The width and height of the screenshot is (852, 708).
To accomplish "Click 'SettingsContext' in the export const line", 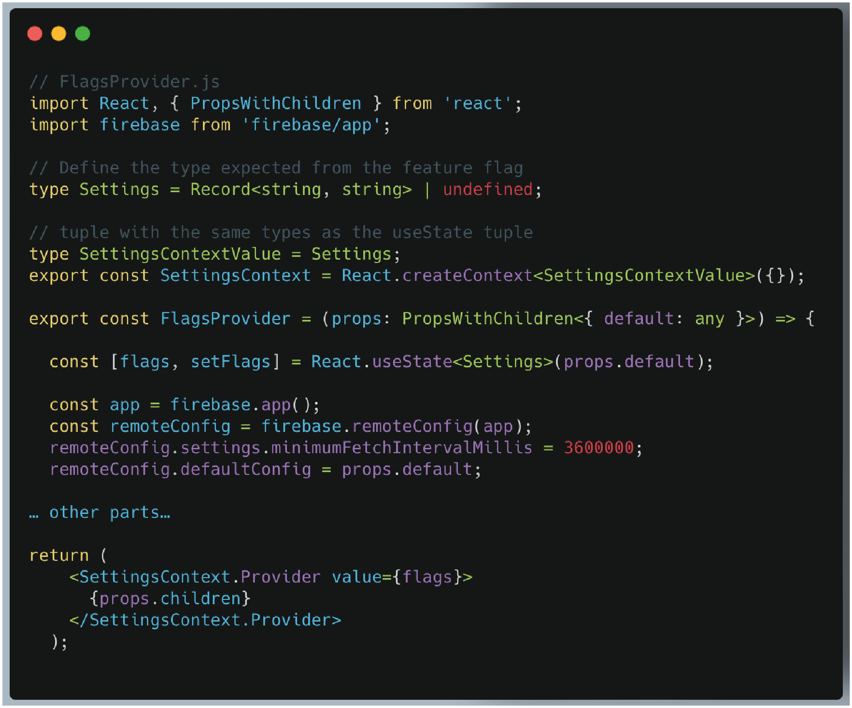I will (236, 276).
